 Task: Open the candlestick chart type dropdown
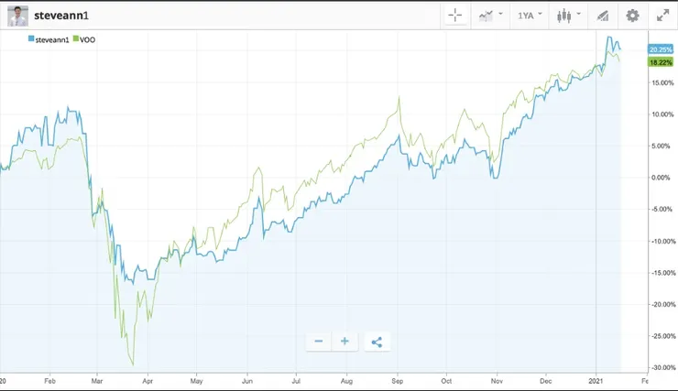[568, 16]
